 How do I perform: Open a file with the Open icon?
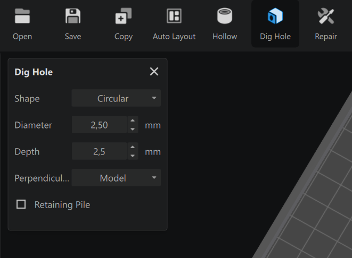tap(22, 16)
